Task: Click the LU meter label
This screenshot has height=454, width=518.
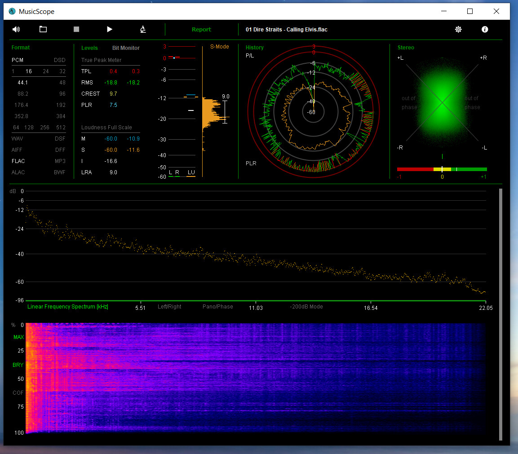Action: click(191, 172)
